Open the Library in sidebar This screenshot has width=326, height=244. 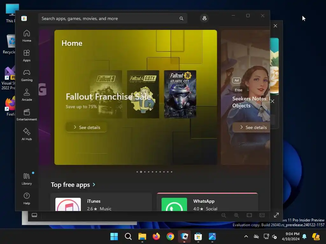27,179
